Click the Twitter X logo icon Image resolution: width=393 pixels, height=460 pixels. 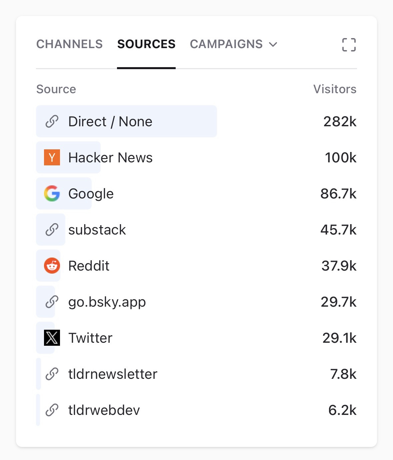[52, 338]
